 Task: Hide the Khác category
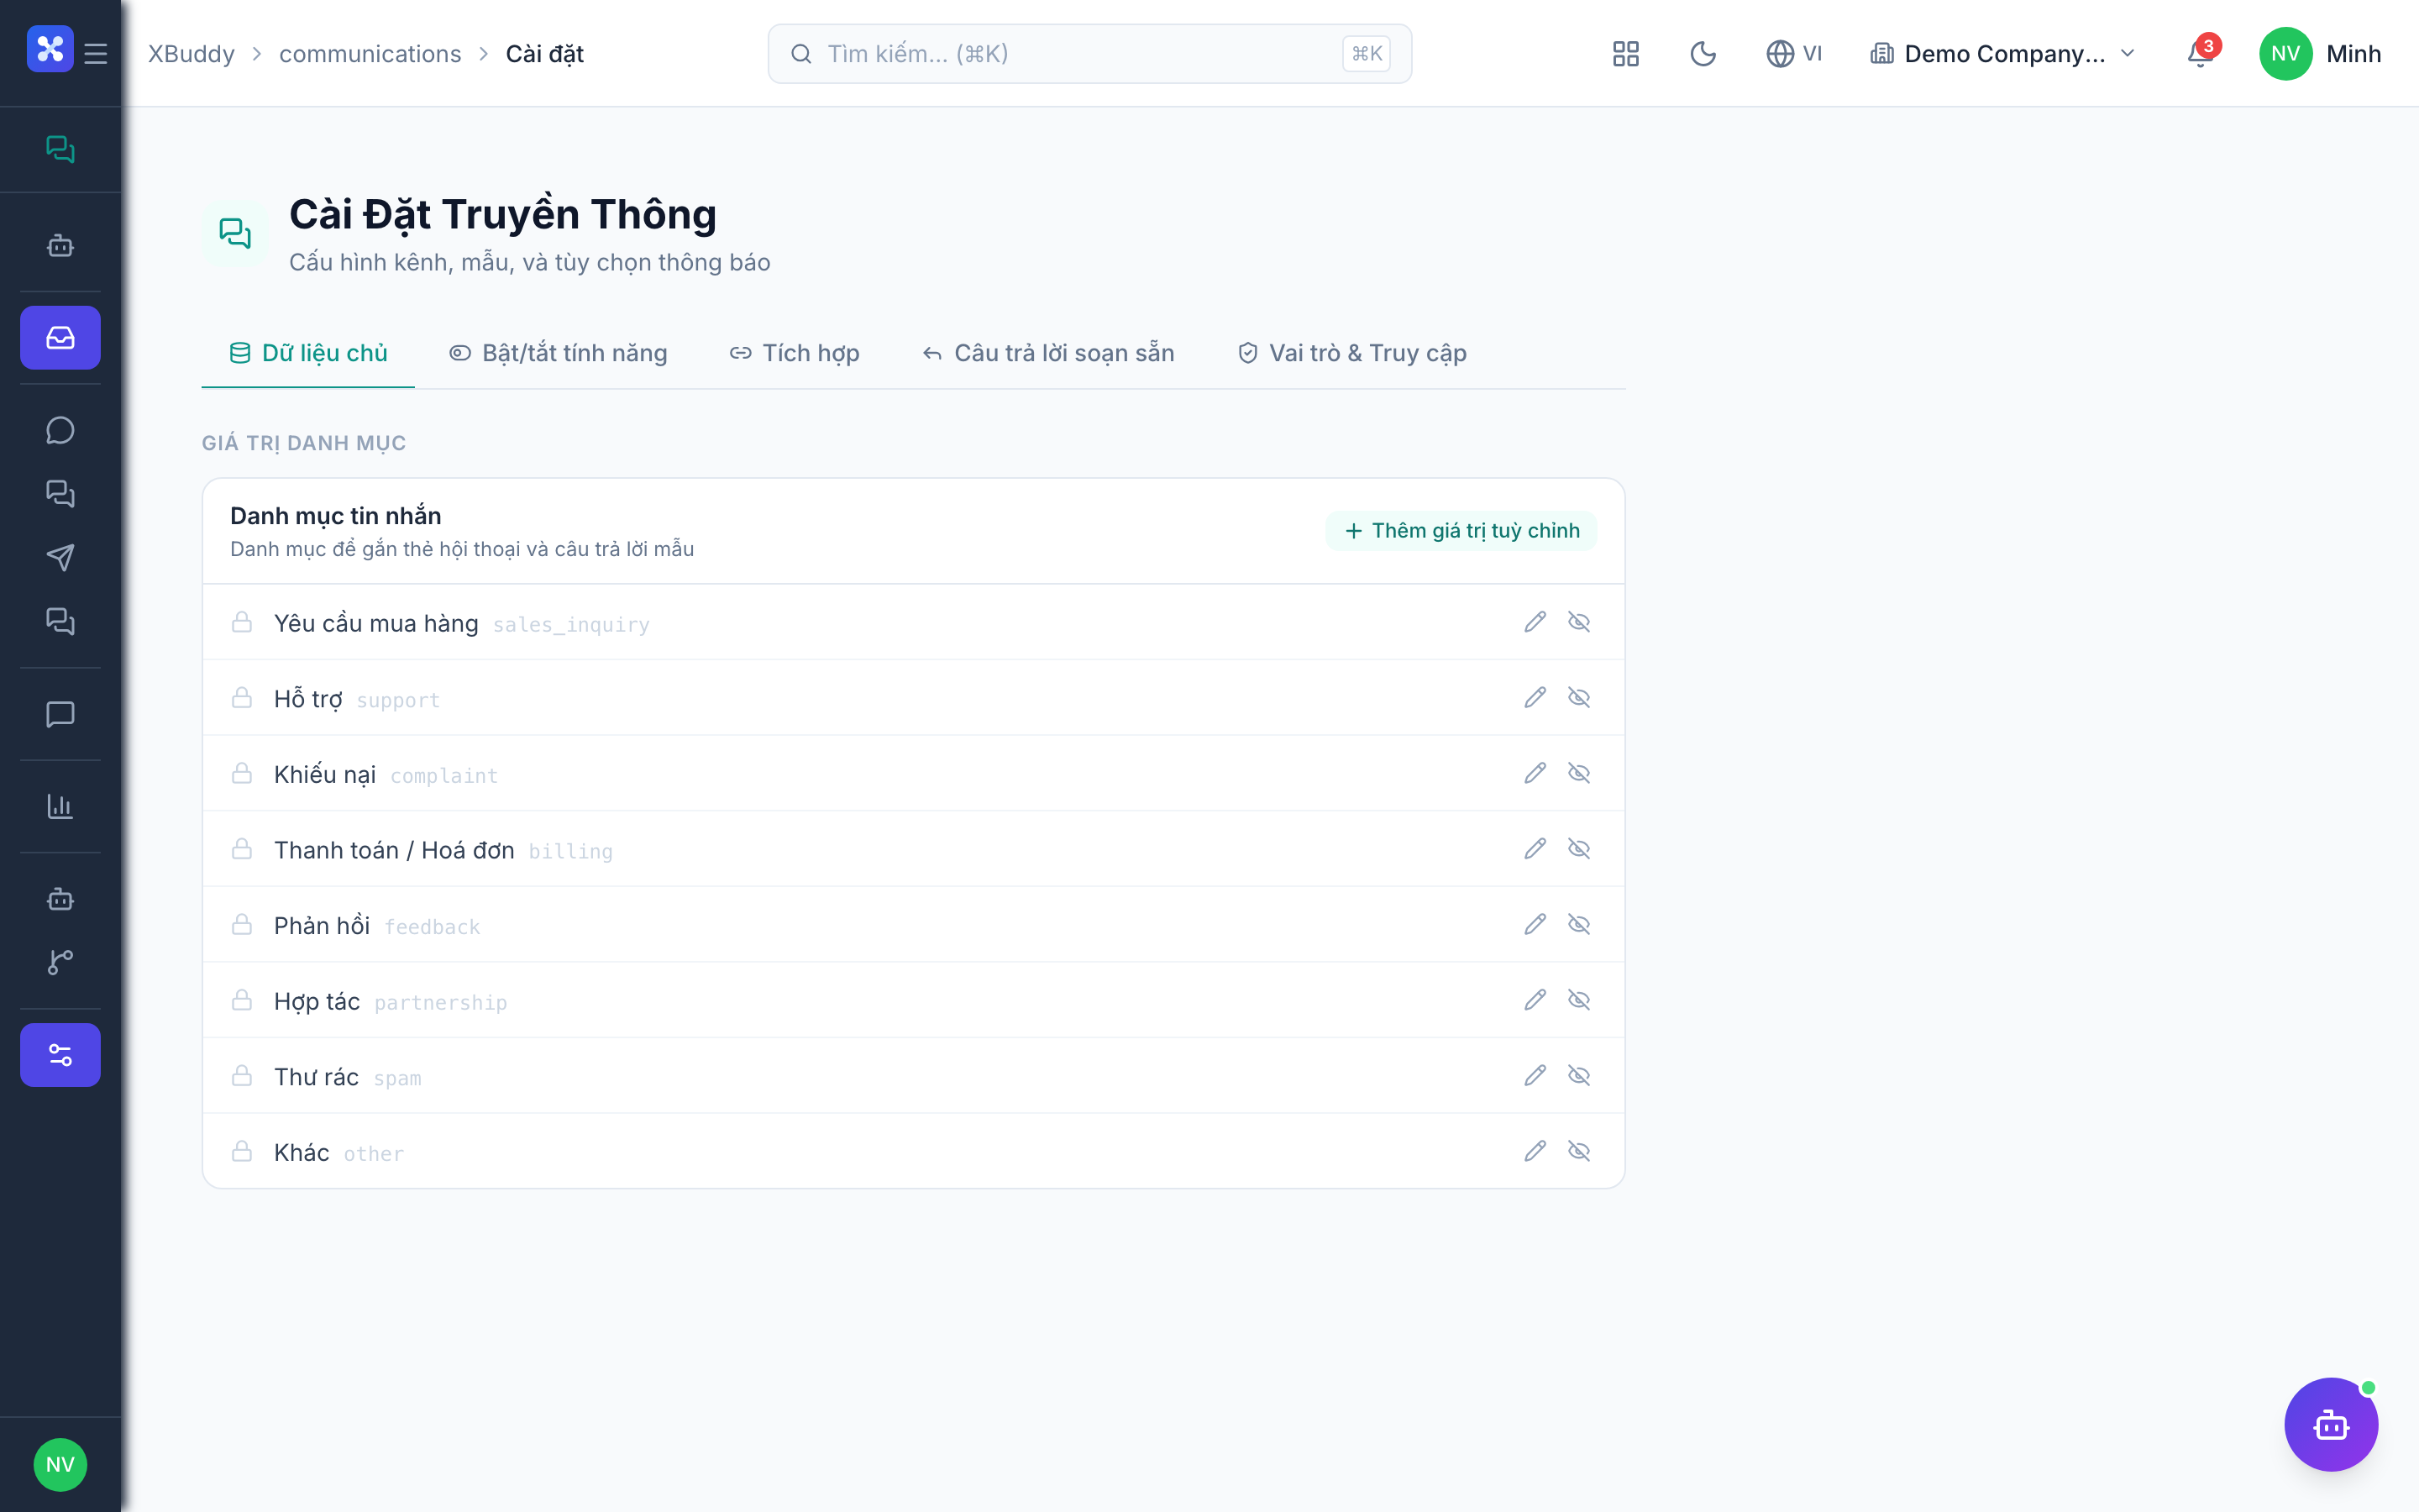(x=1578, y=1151)
